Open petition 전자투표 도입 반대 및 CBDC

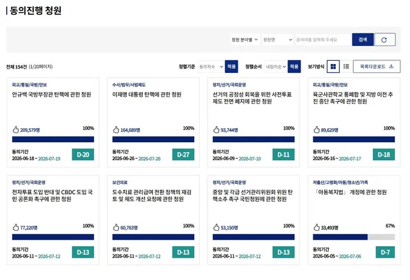click(52, 195)
